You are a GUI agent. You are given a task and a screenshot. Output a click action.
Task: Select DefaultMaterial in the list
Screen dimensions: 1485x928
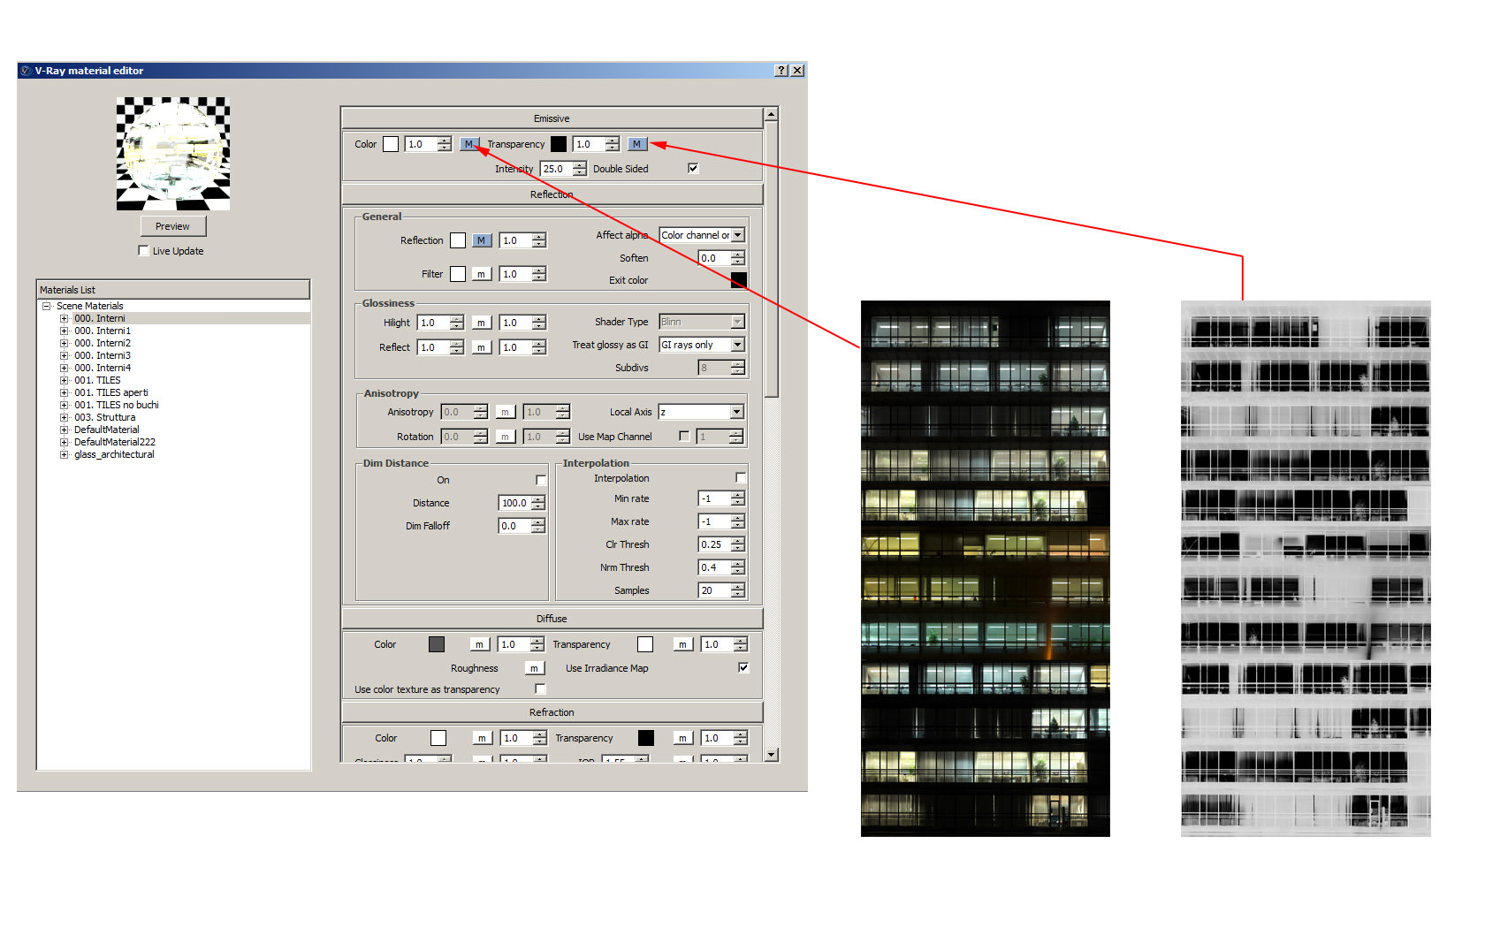(x=107, y=430)
